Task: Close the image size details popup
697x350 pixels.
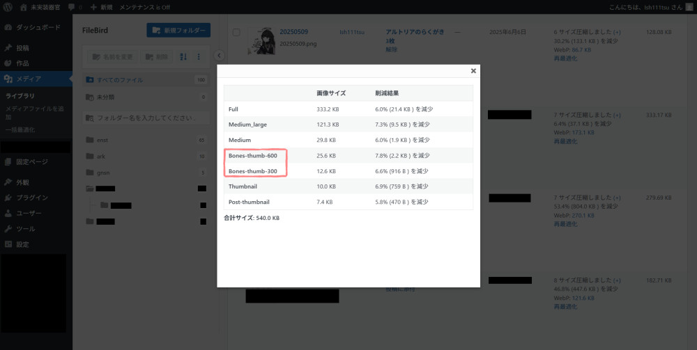Action: click(473, 70)
